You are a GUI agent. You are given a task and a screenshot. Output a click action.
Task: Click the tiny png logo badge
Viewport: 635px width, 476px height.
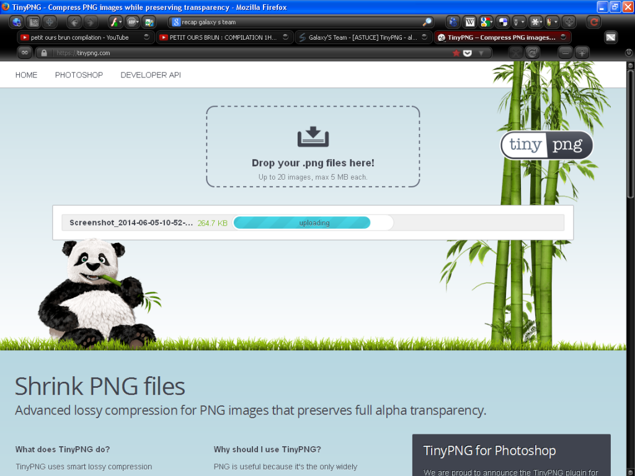point(547,145)
